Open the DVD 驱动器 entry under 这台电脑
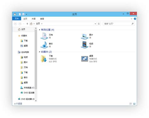The height and width of the screenshot is (118, 149). [27, 93]
